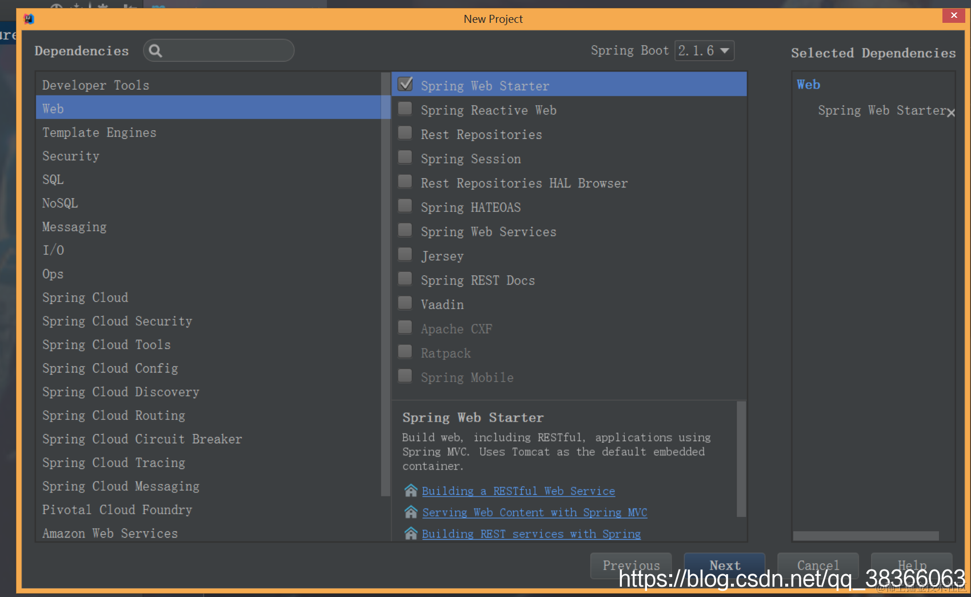971x597 pixels.
Task: Open Spring Cloud Messaging category
Action: click(208, 486)
